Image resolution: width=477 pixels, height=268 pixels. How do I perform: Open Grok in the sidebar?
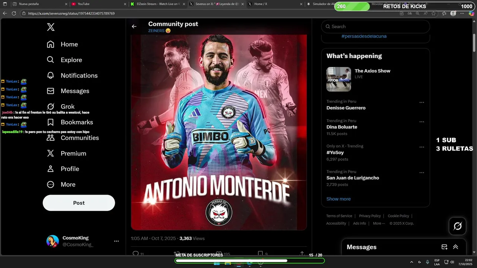pyautogui.click(x=60, y=106)
